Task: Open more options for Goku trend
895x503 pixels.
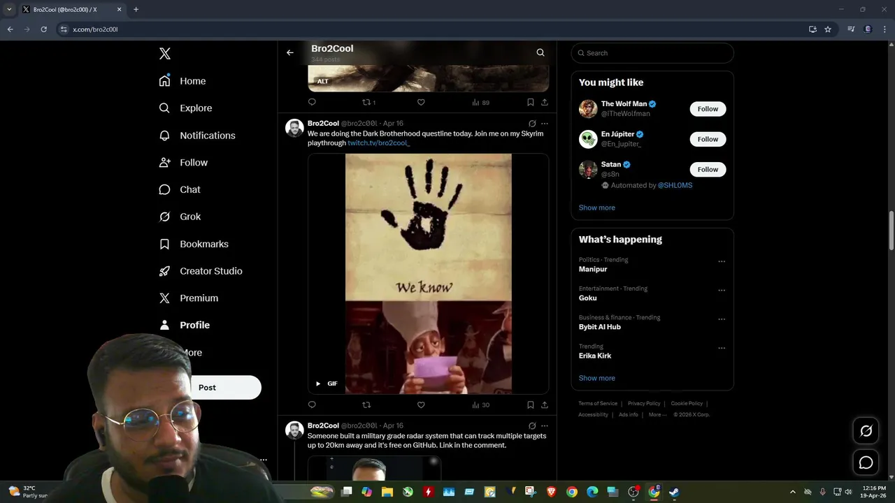Action: coord(722,291)
